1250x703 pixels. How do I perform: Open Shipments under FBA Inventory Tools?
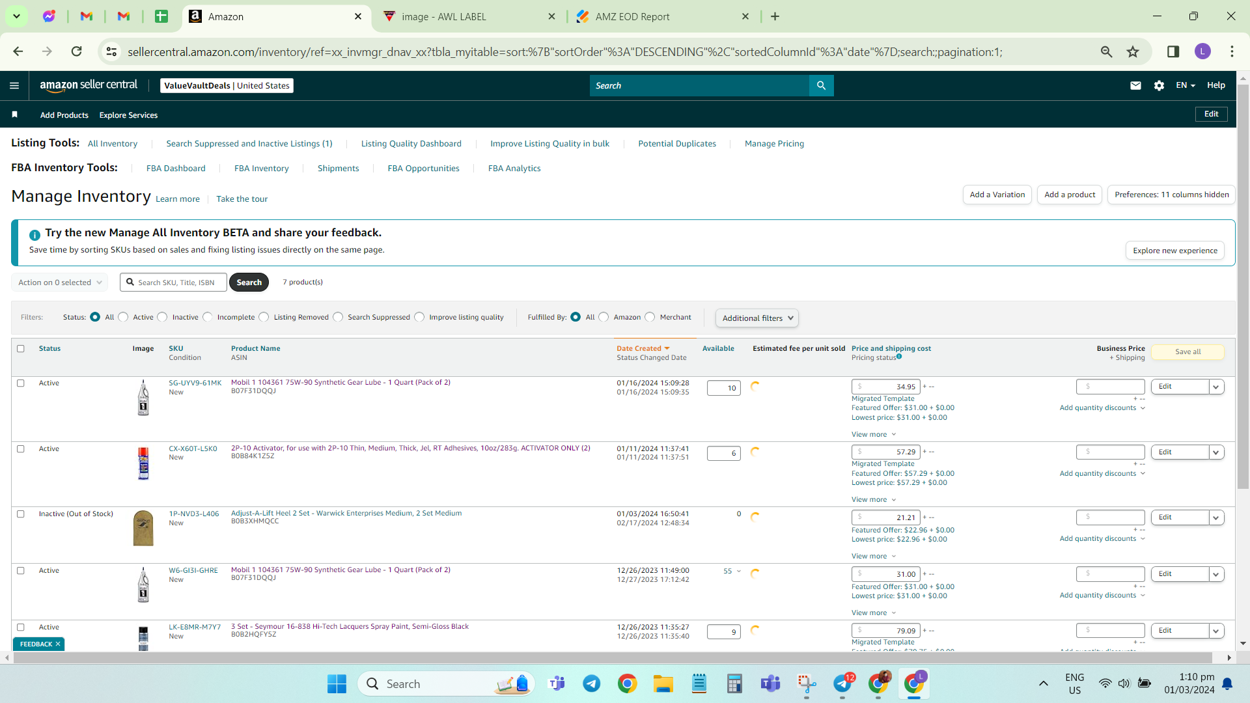pos(339,169)
